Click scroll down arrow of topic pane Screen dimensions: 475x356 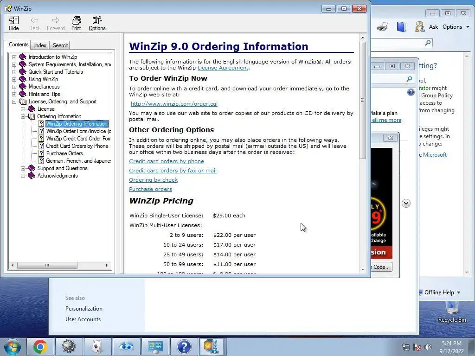click(363, 269)
